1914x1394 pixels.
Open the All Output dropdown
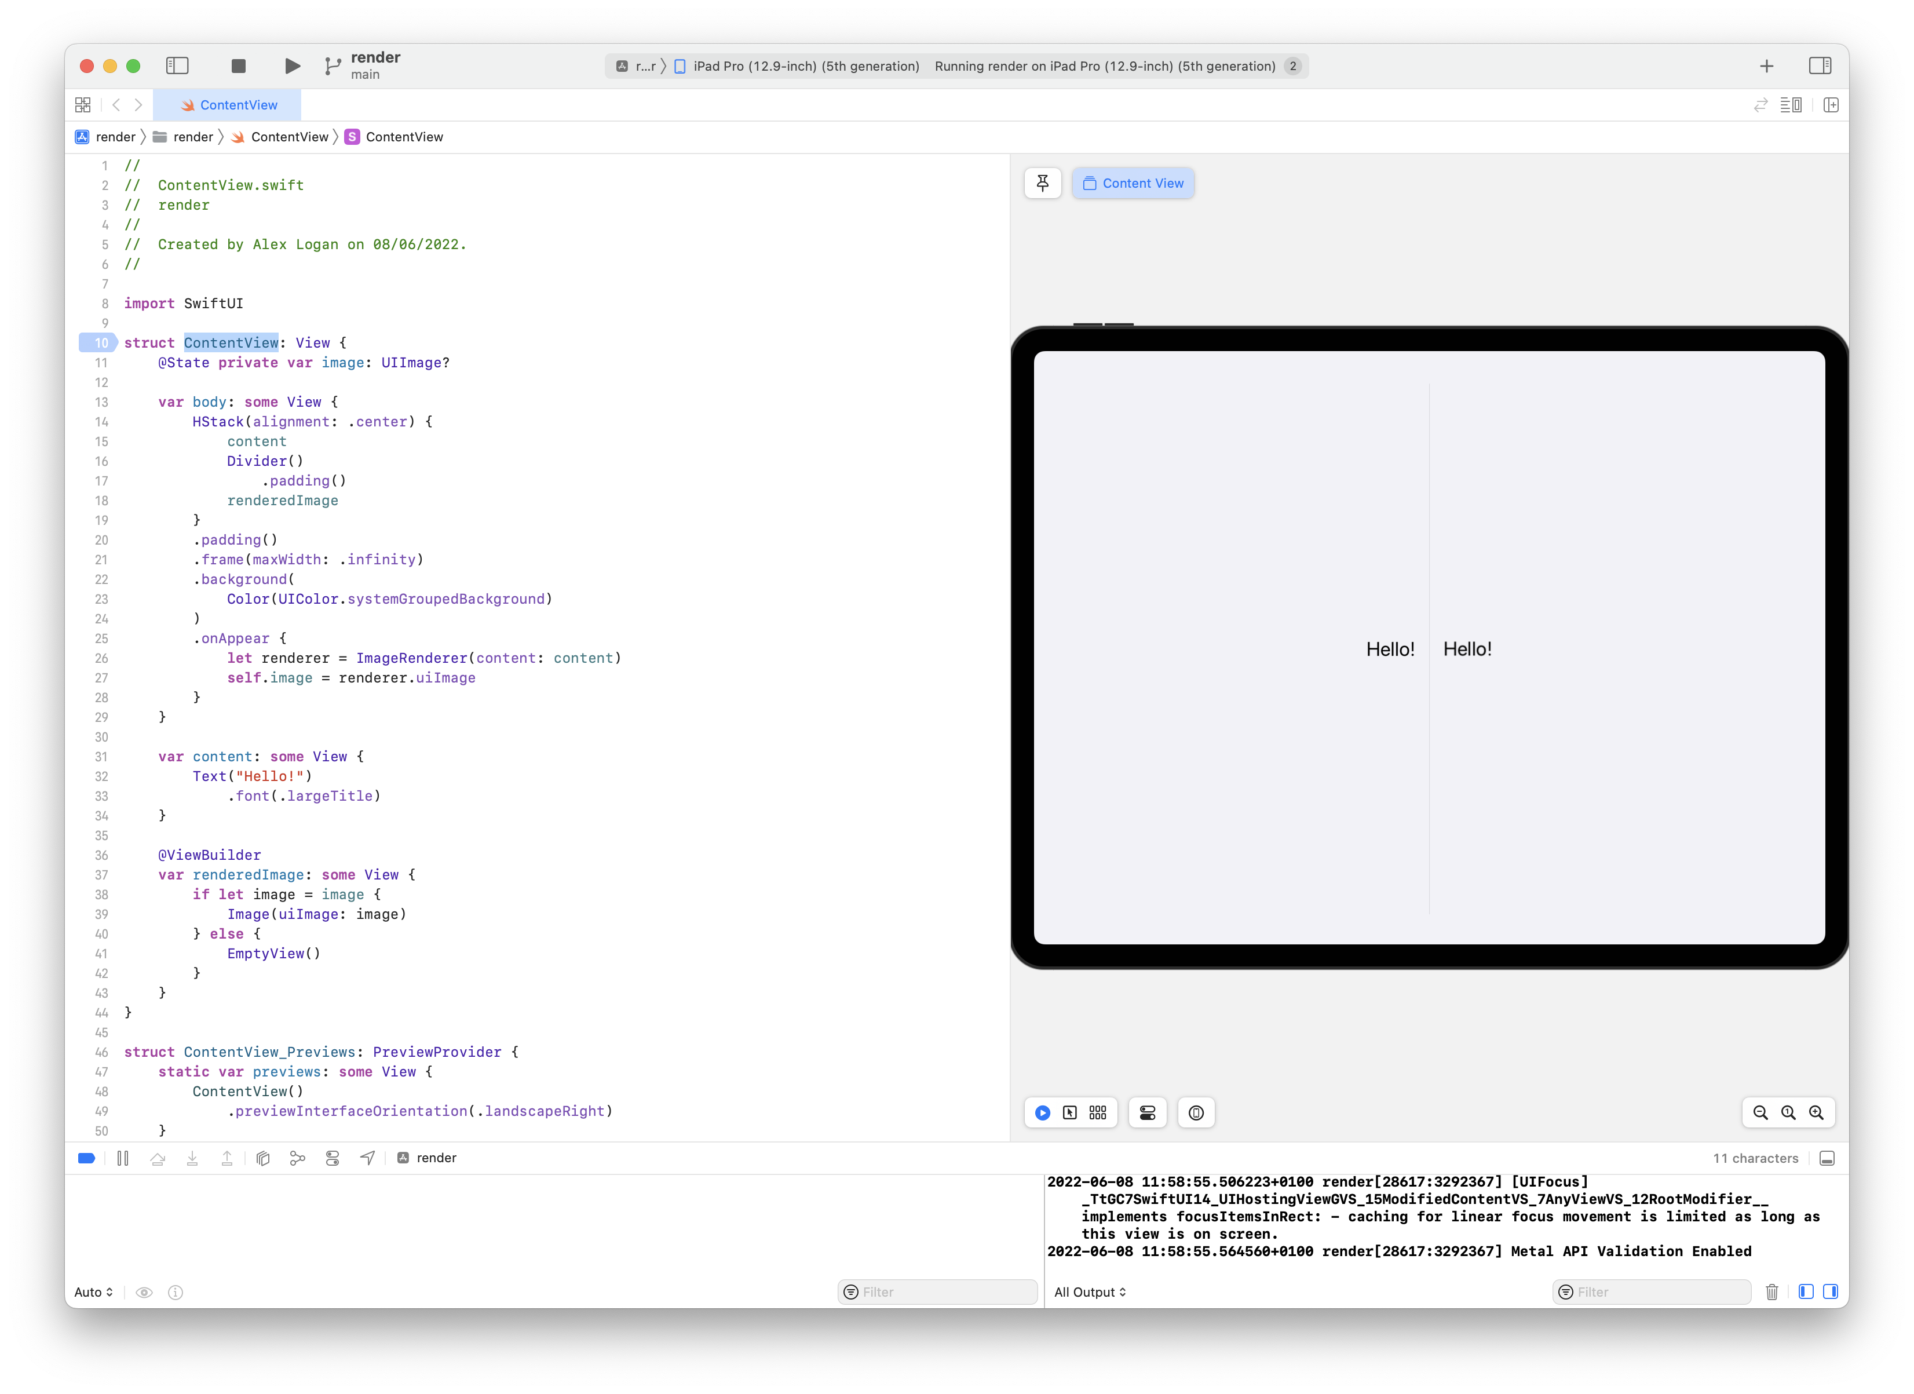pos(1090,1292)
